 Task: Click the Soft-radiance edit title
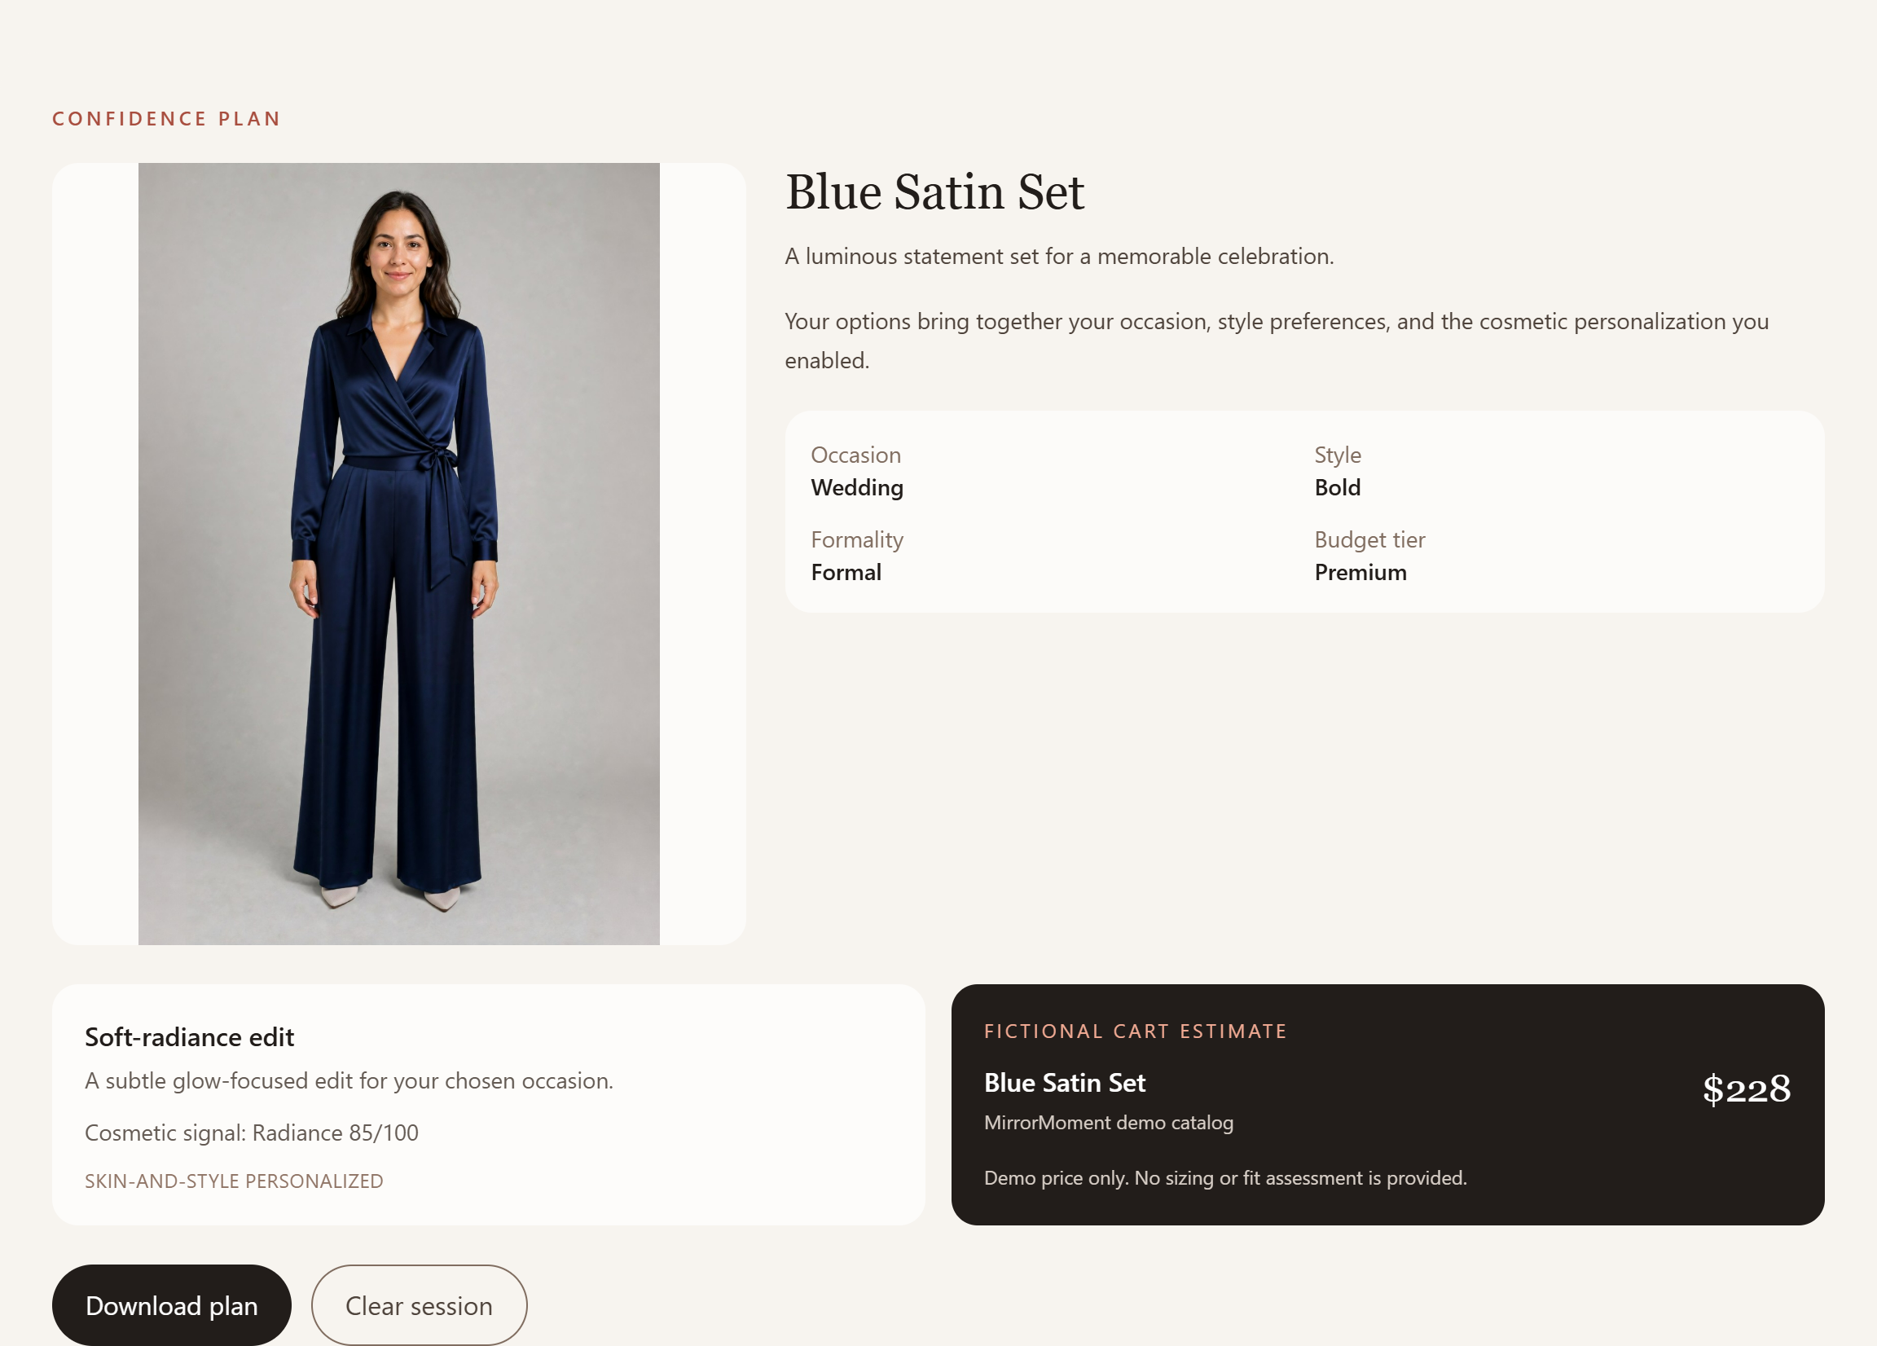click(x=190, y=1037)
